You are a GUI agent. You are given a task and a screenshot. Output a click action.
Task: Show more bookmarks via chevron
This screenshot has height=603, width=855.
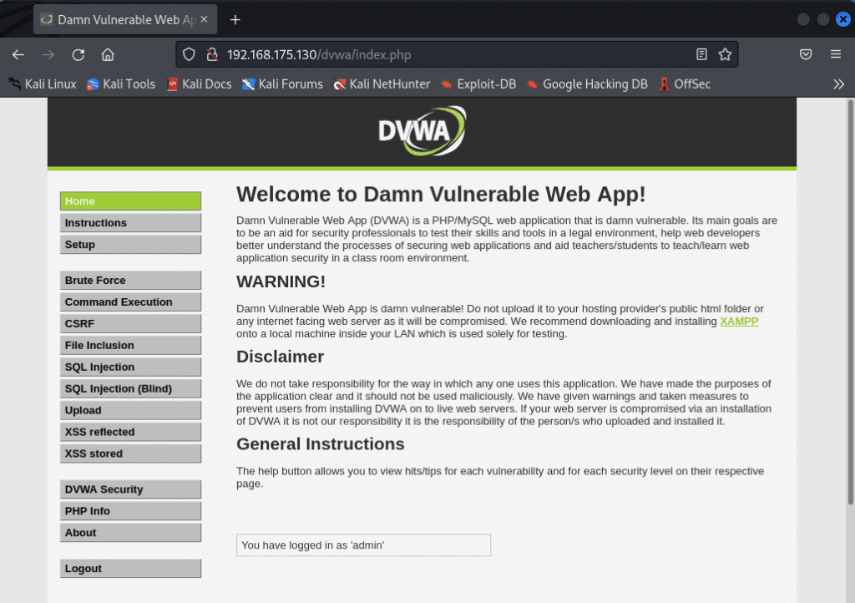click(838, 84)
